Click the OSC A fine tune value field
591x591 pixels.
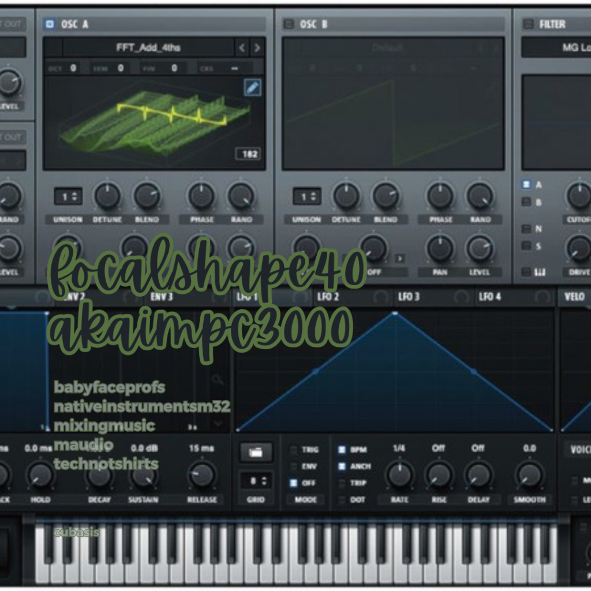click(x=174, y=68)
